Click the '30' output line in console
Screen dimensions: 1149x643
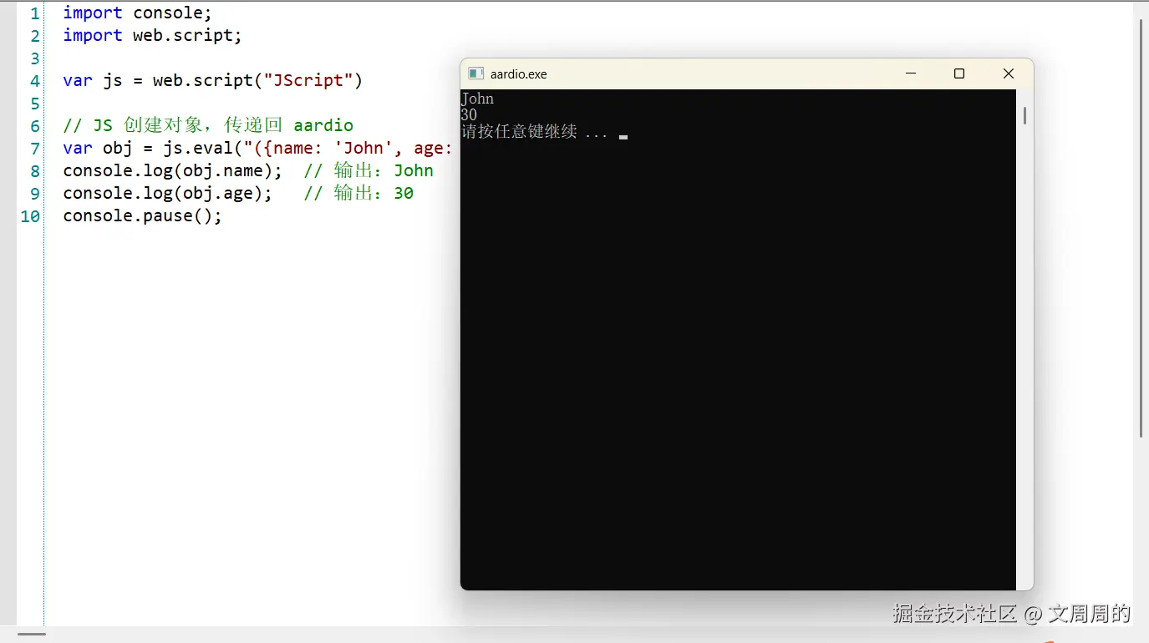tap(469, 115)
